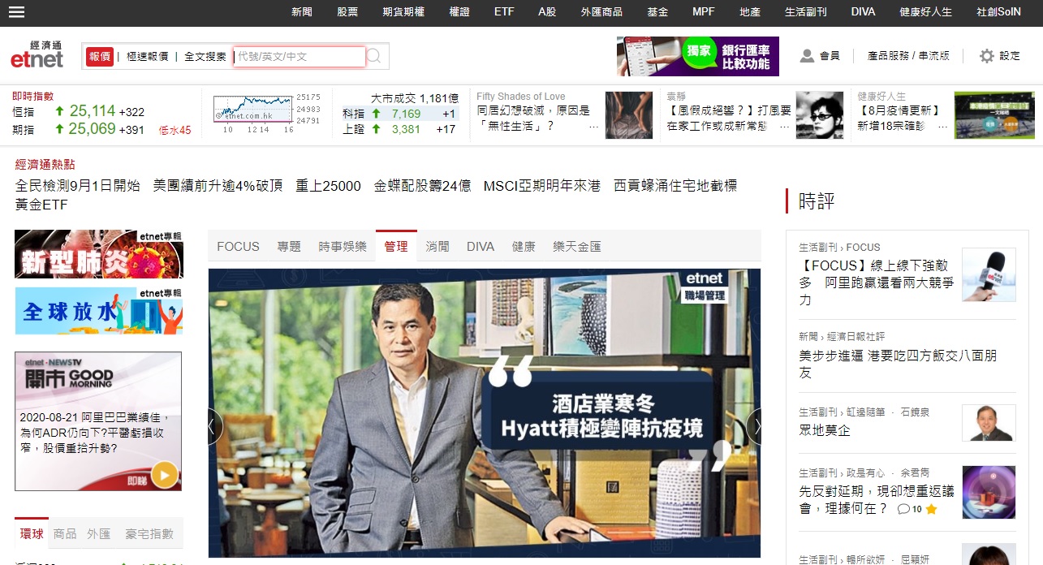Click the 銀行匯率比較功能 advertisement banner
The width and height of the screenshot is (1043, 565).
tap(698, 56)
